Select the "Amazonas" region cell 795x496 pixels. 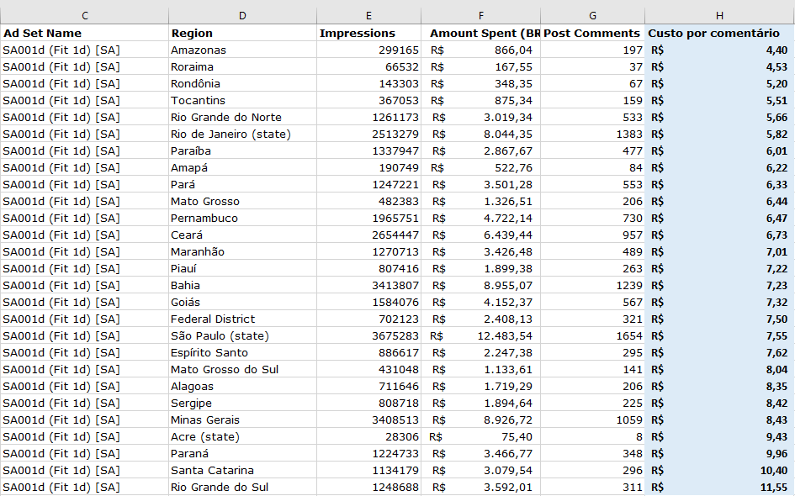tap(199, 50)
